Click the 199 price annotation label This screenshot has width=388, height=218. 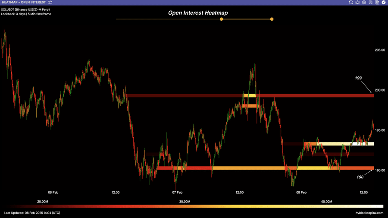coord(358,78)
